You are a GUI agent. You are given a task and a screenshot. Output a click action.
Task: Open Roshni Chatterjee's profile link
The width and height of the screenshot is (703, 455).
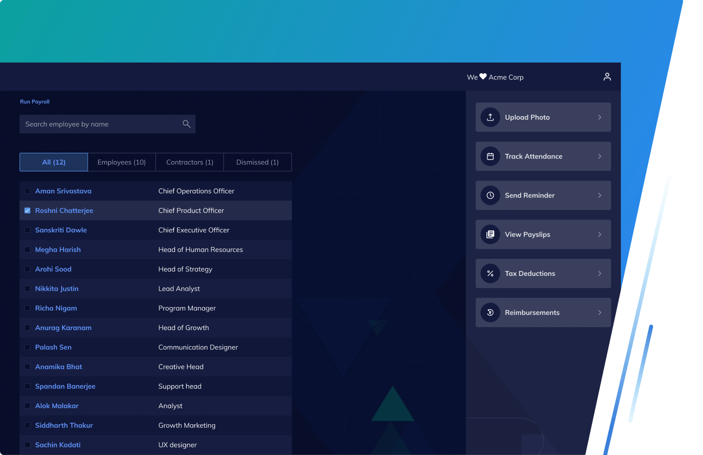pyautogui.click(x=64, y=210)
